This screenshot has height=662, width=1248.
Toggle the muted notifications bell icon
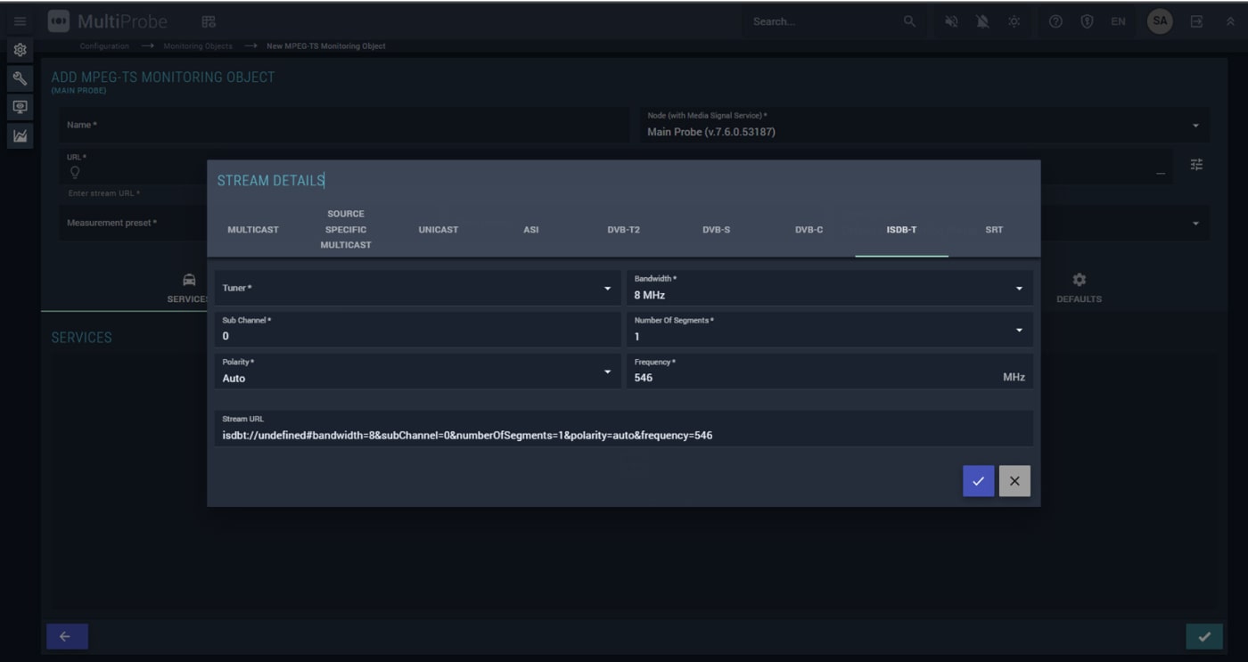tap(982, 21)
